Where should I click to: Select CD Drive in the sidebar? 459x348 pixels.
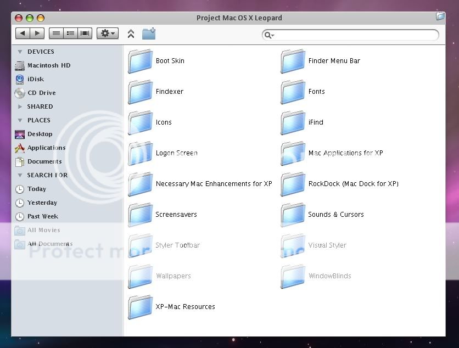[41, 93]
